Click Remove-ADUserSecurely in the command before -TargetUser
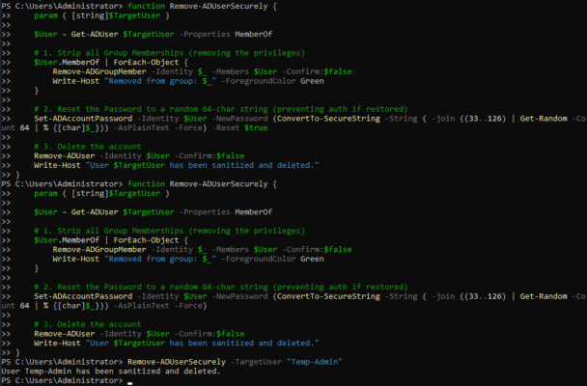This screenshot has height=386, width=587. click(x=177, y=362)
